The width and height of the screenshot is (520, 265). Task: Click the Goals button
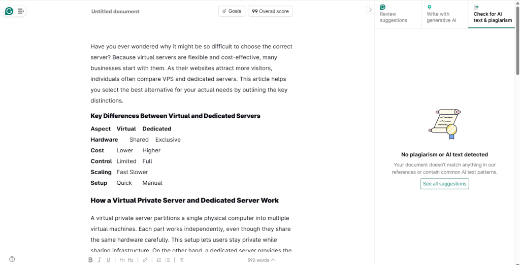coord(232,11)
